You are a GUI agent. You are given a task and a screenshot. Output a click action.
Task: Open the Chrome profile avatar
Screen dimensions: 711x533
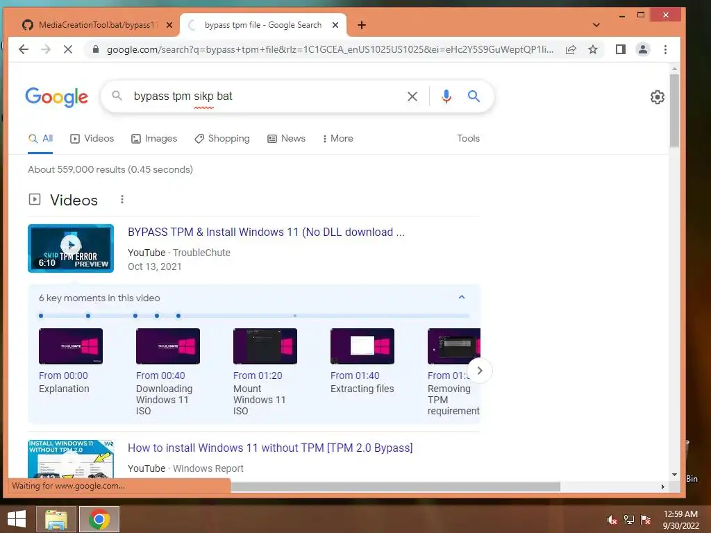point(642,49)
